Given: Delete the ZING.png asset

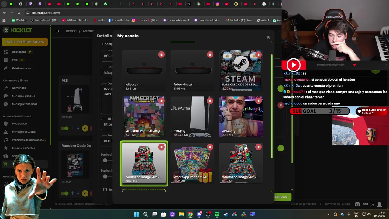Looking at the screenshot, I should point(258,101).
